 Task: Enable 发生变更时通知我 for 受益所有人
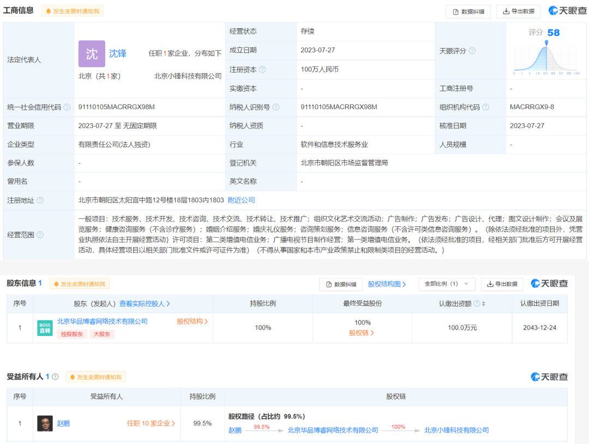click(96, 377)
